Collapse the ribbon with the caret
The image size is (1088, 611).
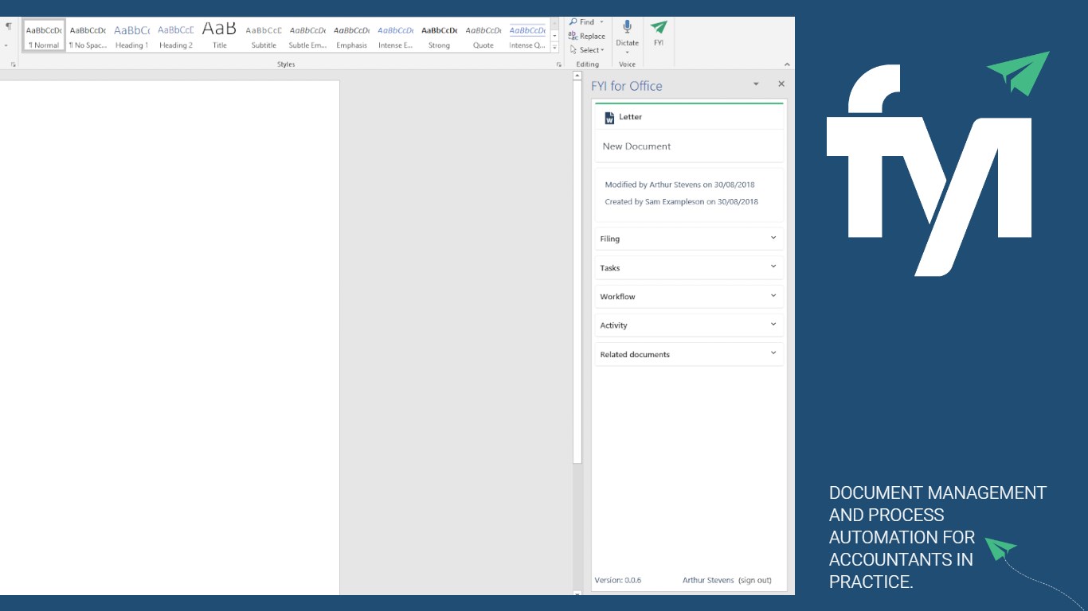pos(787,64)
